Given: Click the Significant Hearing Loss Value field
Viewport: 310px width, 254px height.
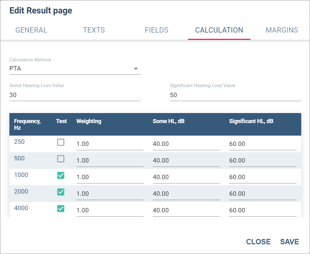Looking at the screenshot, I should [235, 95].
